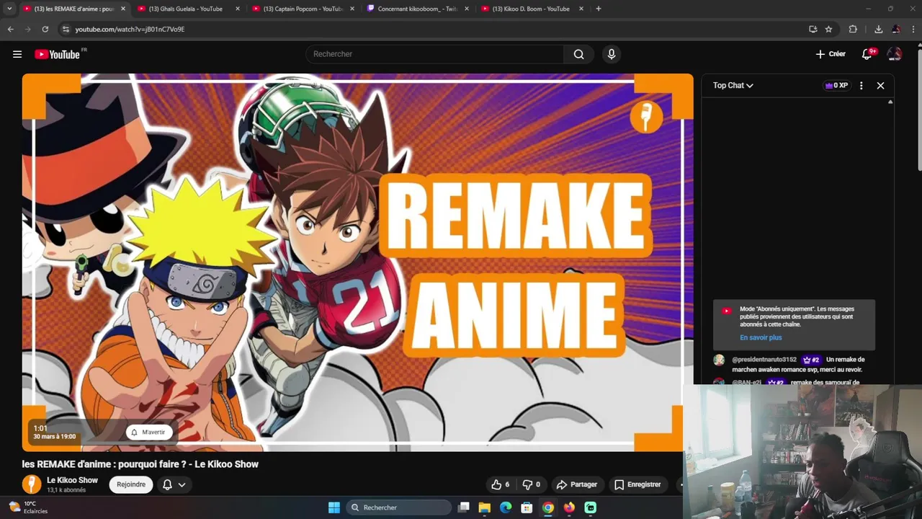Open the browser extensions puzzle icon
Screen dimensions: 922x519
pyautogui.click(x=853, y=30)
